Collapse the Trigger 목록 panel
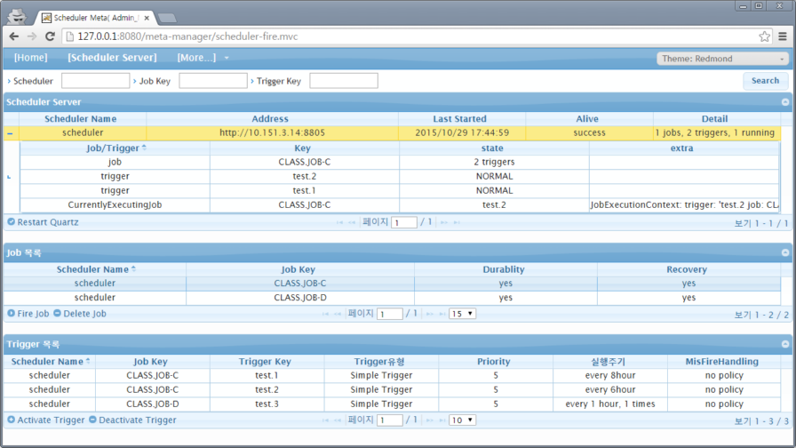The height and width of the screenshot is (448, 796). [785, 344]
